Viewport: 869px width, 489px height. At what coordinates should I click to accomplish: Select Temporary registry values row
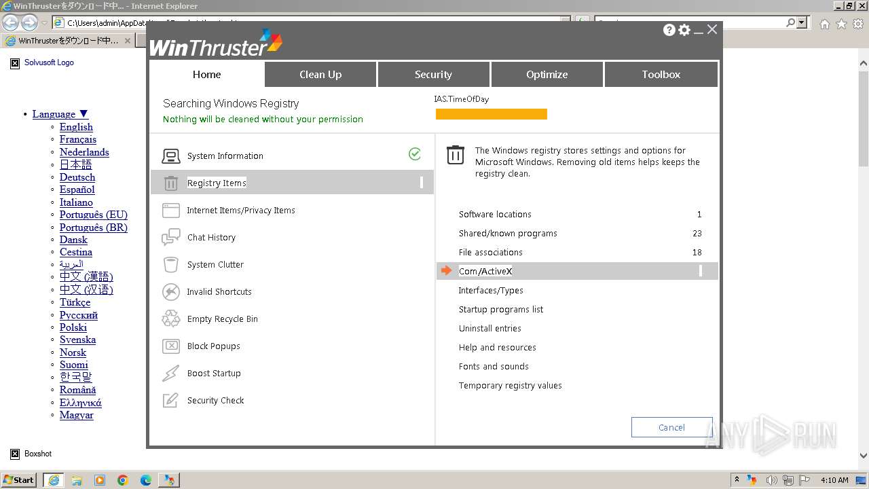coord(577,386)
